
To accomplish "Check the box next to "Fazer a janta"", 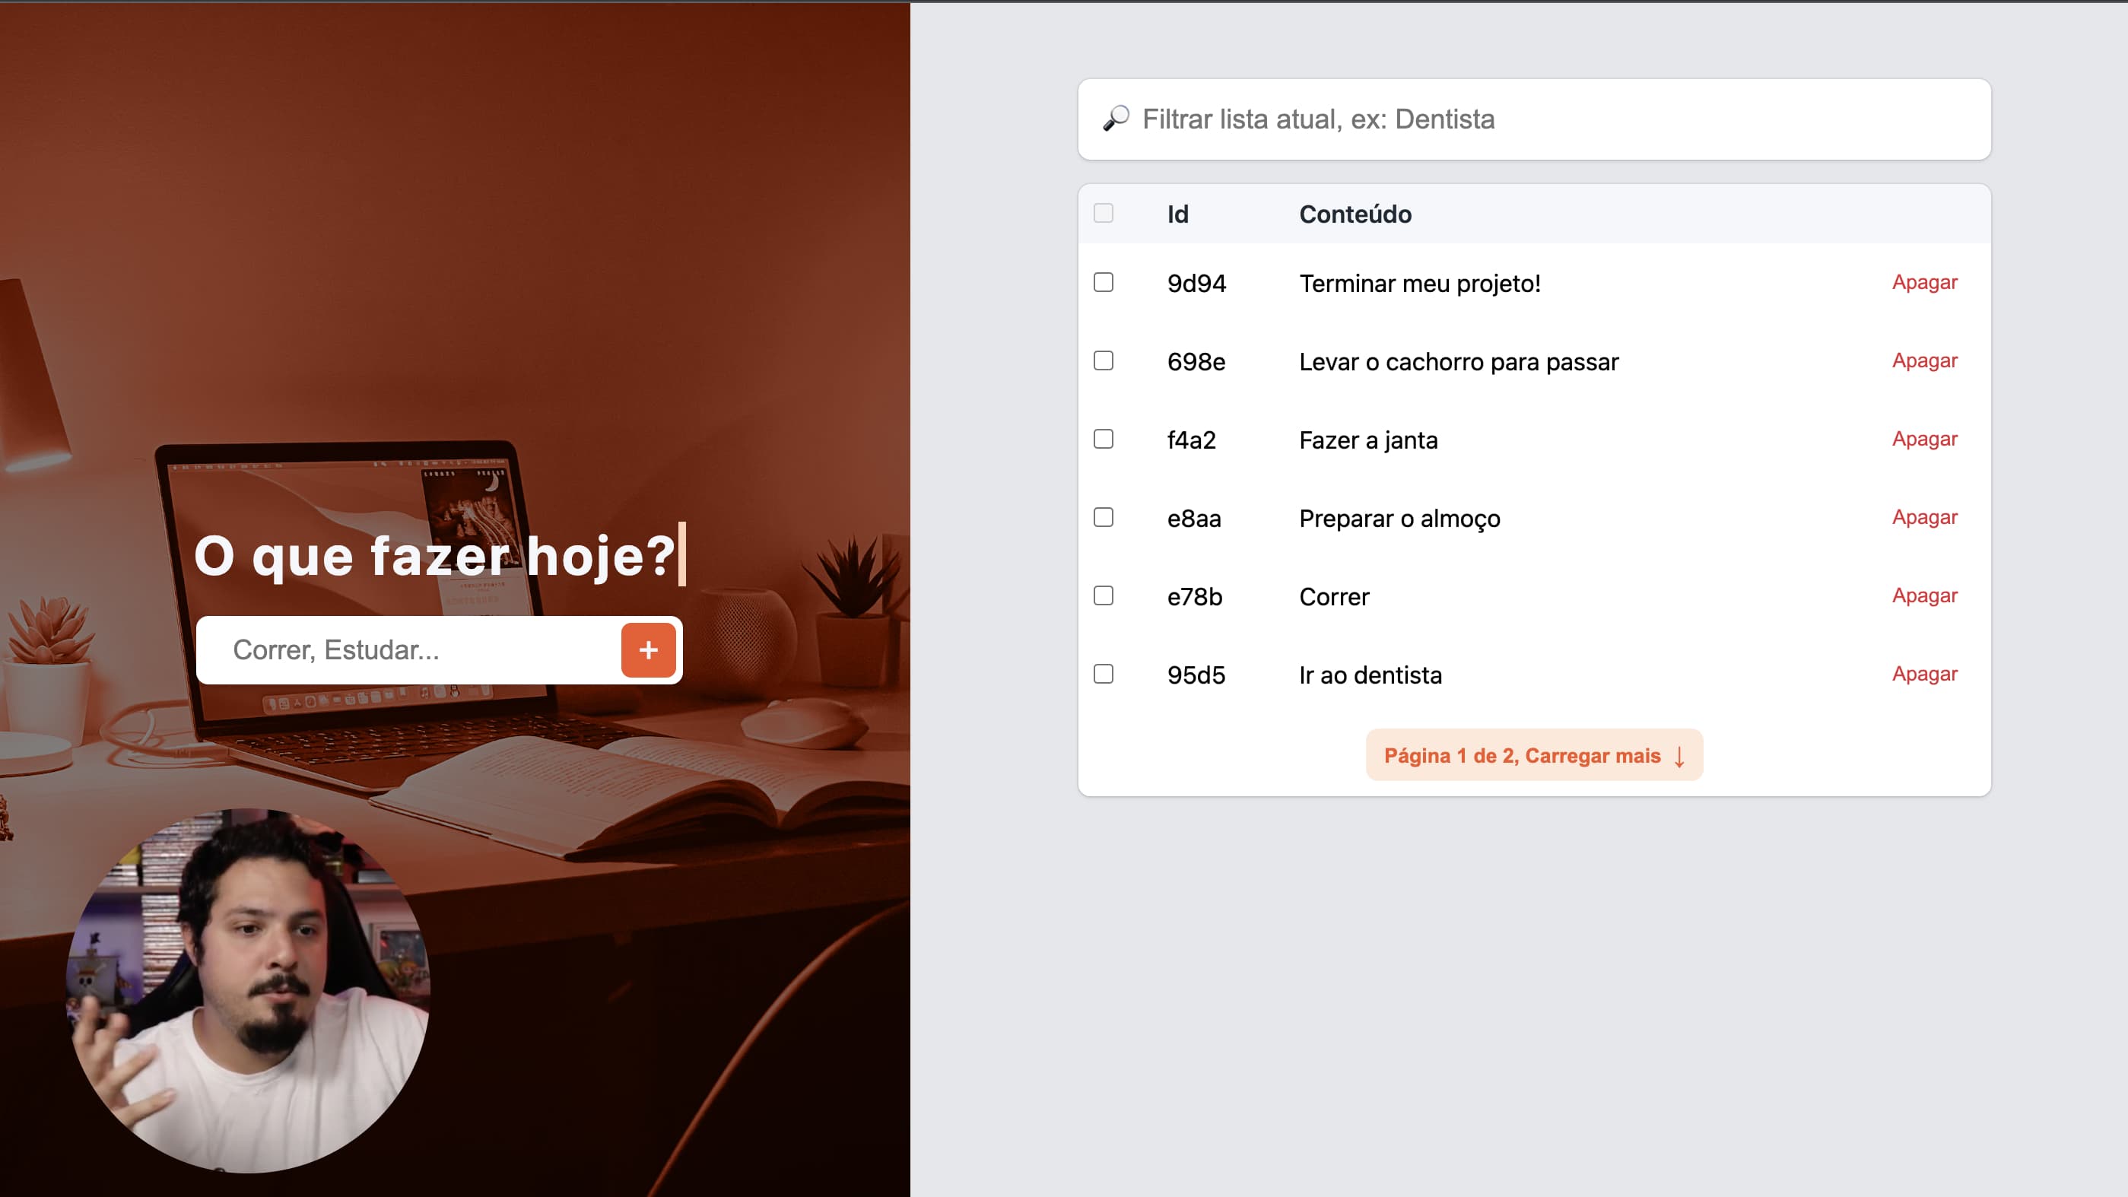I will (x=1104, y=439).
